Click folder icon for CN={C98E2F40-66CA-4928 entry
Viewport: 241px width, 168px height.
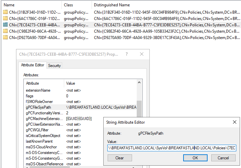(5, 31)
